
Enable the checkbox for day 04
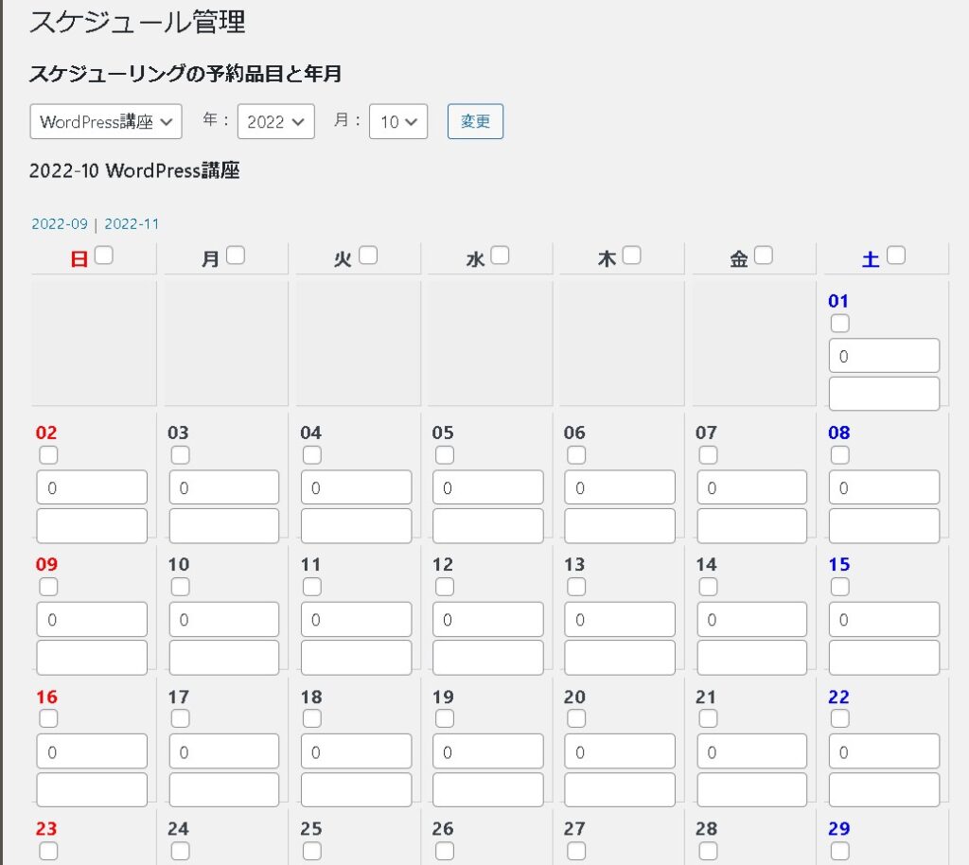pyautogui.click(x=312, y=455)
